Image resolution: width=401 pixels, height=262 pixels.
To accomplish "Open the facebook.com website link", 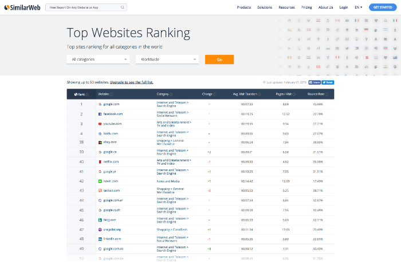I will tap(113, 114).
